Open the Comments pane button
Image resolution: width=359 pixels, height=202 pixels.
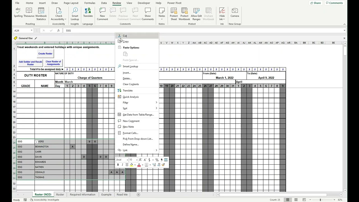coord(334,3)
